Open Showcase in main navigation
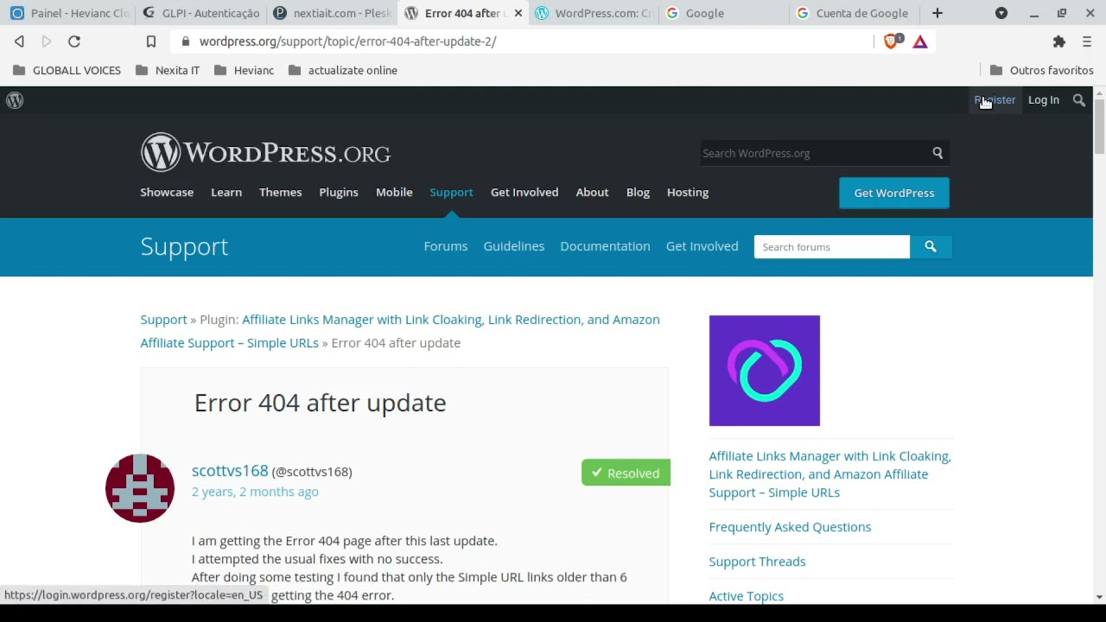Viewport: 1106px width, 622px height. [167, 193]
